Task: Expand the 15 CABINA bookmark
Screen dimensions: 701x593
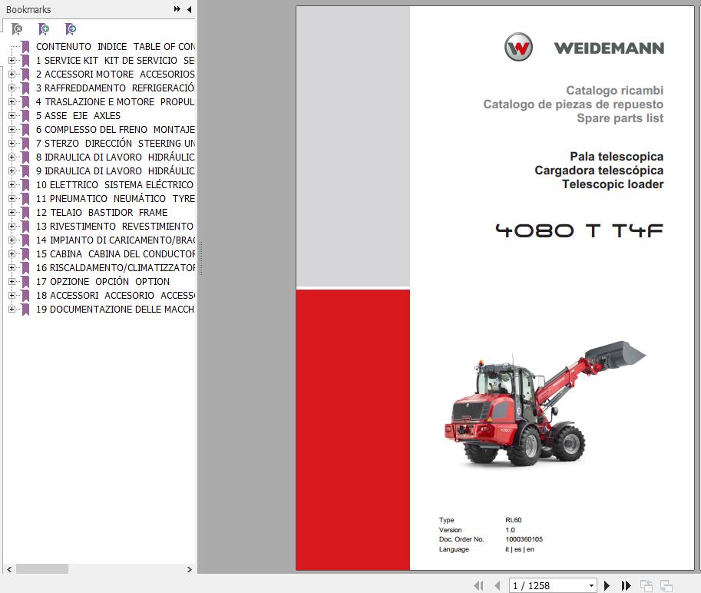Action: coord(12,254)
